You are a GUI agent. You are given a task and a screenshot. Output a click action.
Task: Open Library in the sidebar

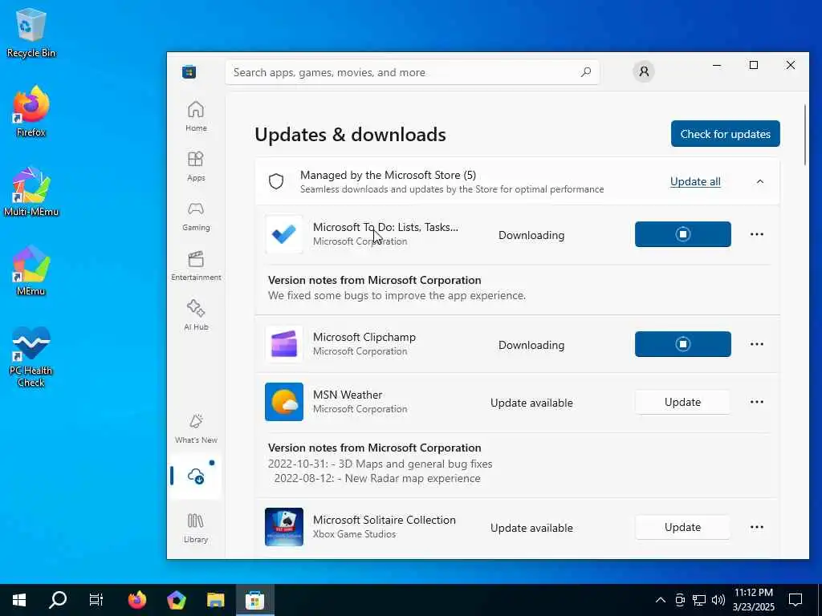coord(196,528)
